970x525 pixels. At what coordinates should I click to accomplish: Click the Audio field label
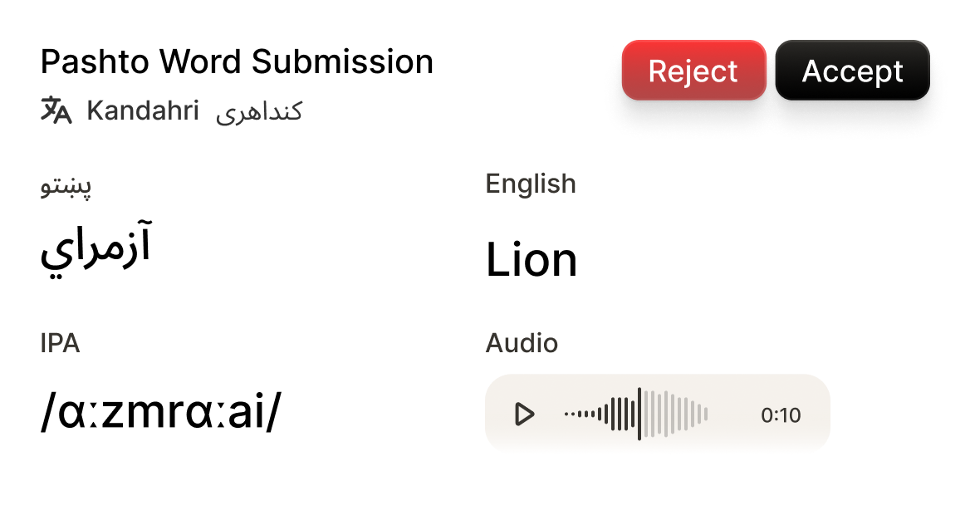[522, 343]
